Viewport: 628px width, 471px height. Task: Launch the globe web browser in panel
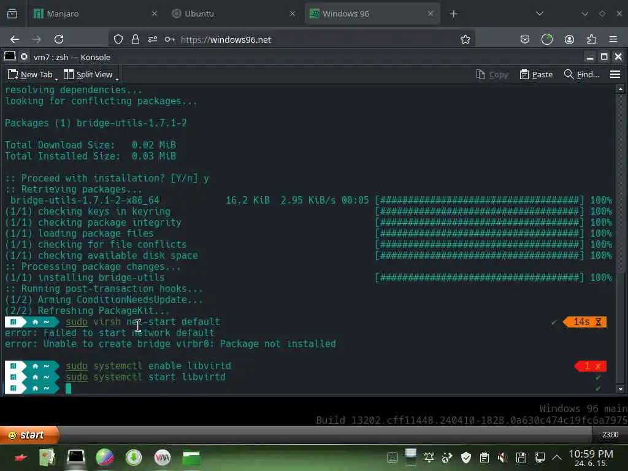[x=105, y=458]
